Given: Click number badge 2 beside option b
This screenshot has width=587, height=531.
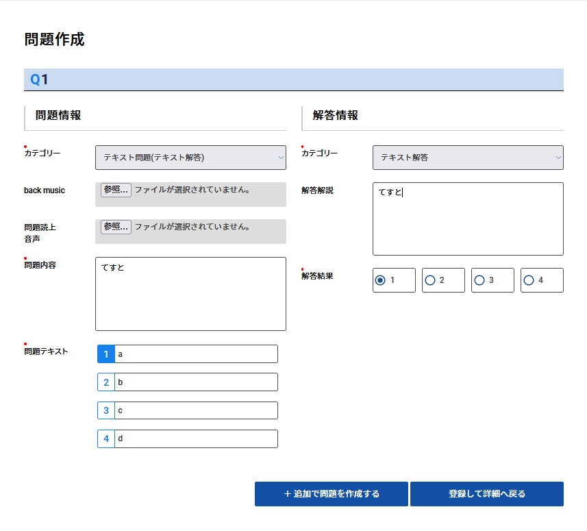Looking at the screenshot, I should point(106,382).
